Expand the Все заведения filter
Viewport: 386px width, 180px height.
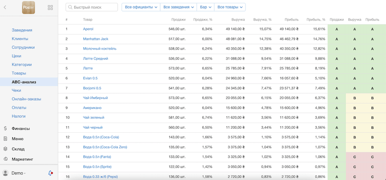179,7
